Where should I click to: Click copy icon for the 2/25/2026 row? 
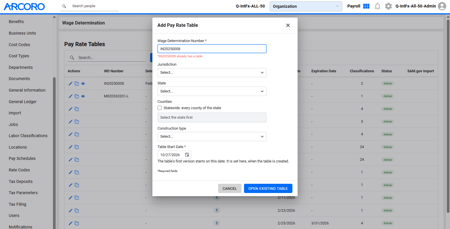coord(77,223)
